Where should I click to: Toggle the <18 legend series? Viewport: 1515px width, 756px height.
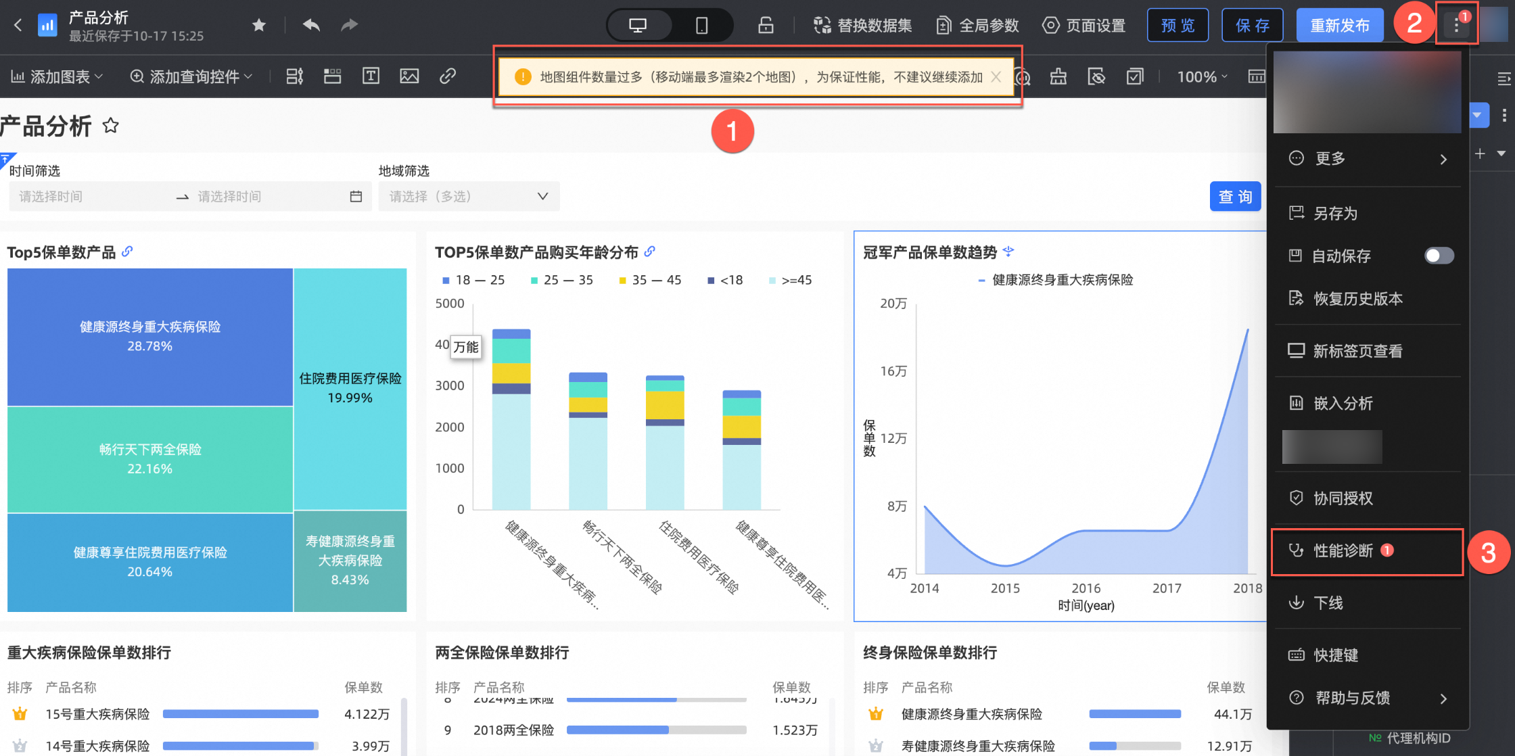725,280
